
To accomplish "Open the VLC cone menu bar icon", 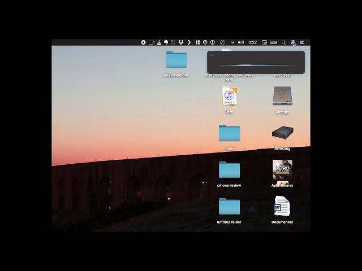I will click(159, 42).
